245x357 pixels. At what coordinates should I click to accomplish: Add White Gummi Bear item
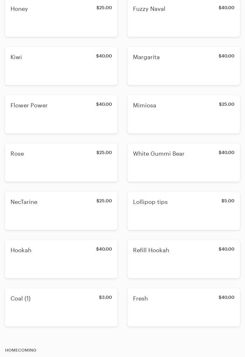tap(184, 163)
